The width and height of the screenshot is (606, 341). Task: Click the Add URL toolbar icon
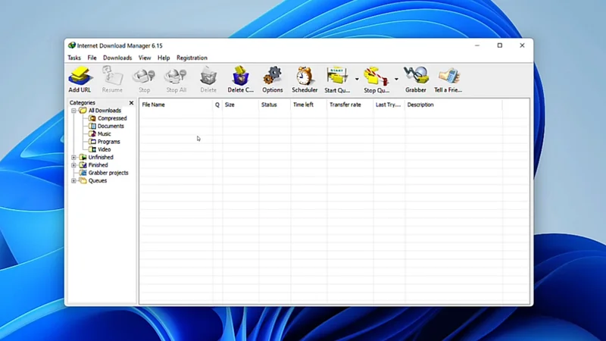tap(80, 77)
